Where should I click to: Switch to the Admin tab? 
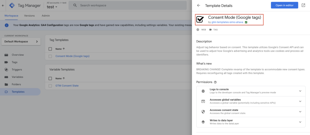click(x=46, y=16)
